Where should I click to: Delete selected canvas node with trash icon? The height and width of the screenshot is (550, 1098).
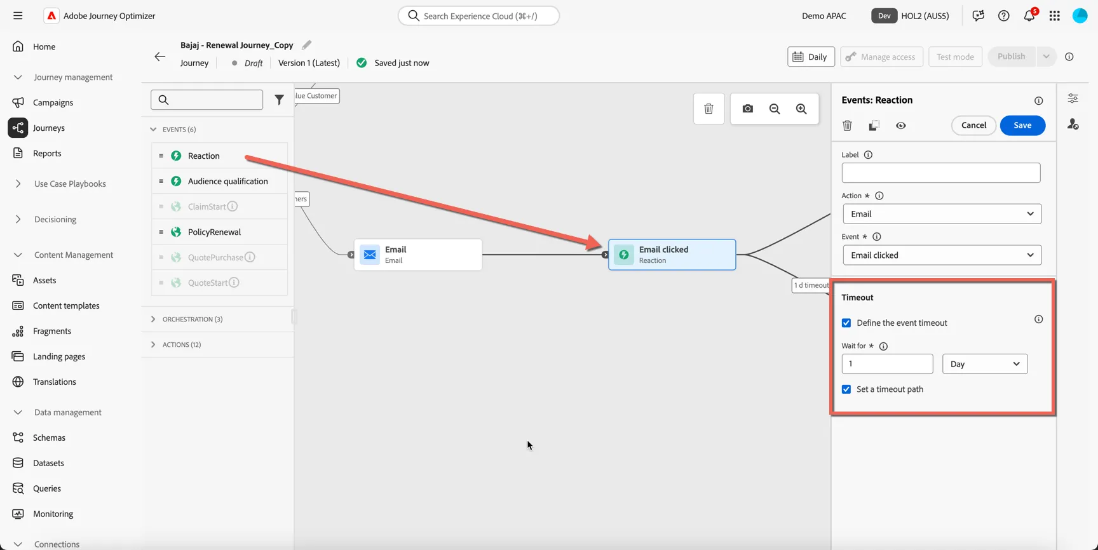[x=708, y=109]
